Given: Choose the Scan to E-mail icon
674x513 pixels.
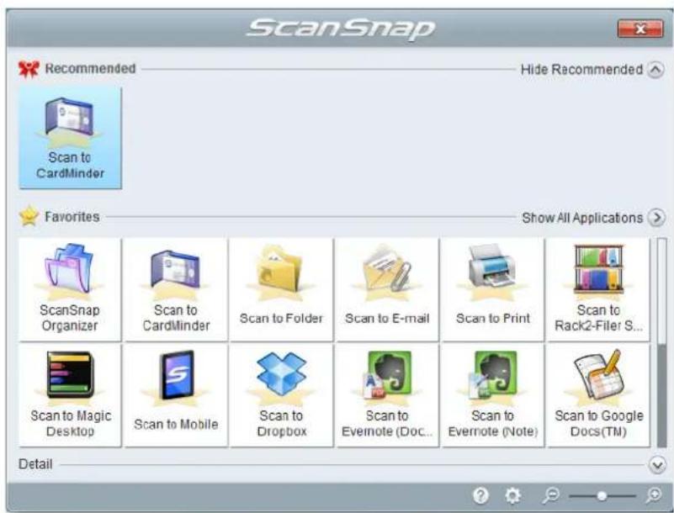Looking at the screenshot, I should click(387, 289).
